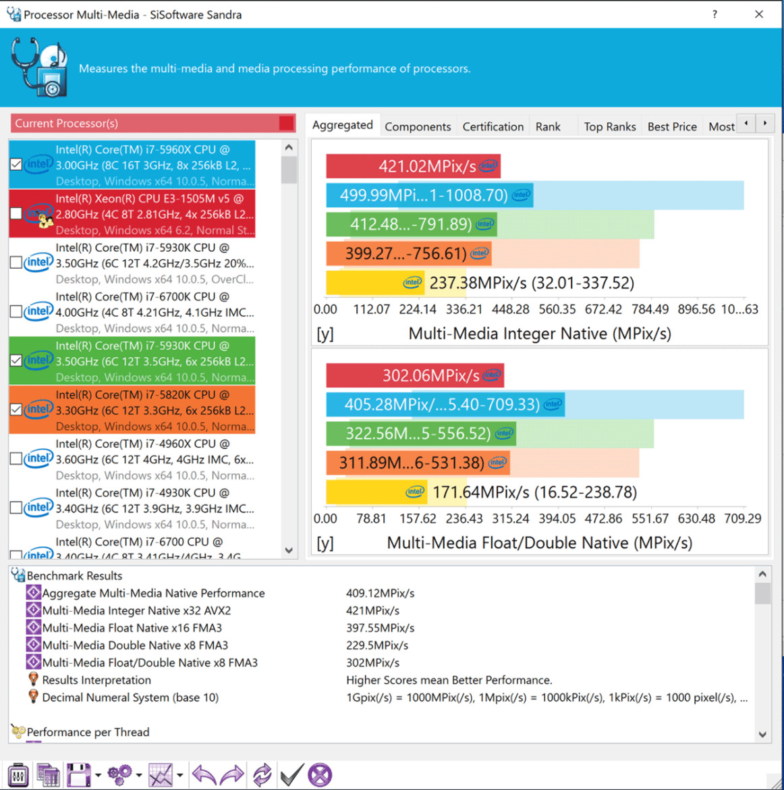Screen dimensions: 784x790
Task: Click the refresh arrows icon
Action: click(x=262, y=774)
